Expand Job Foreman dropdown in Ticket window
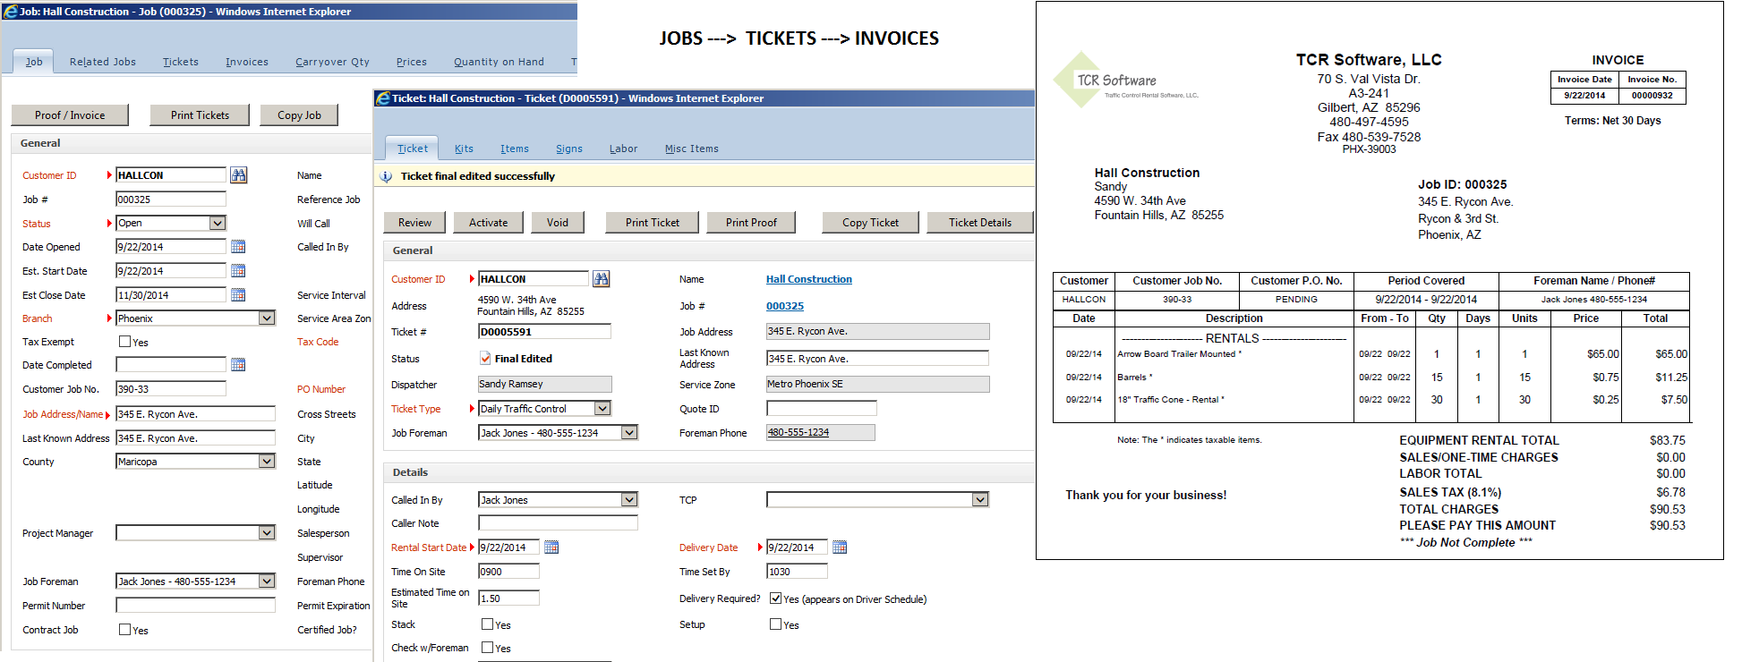Screen dimensions: 1742x662 [629, 432]
